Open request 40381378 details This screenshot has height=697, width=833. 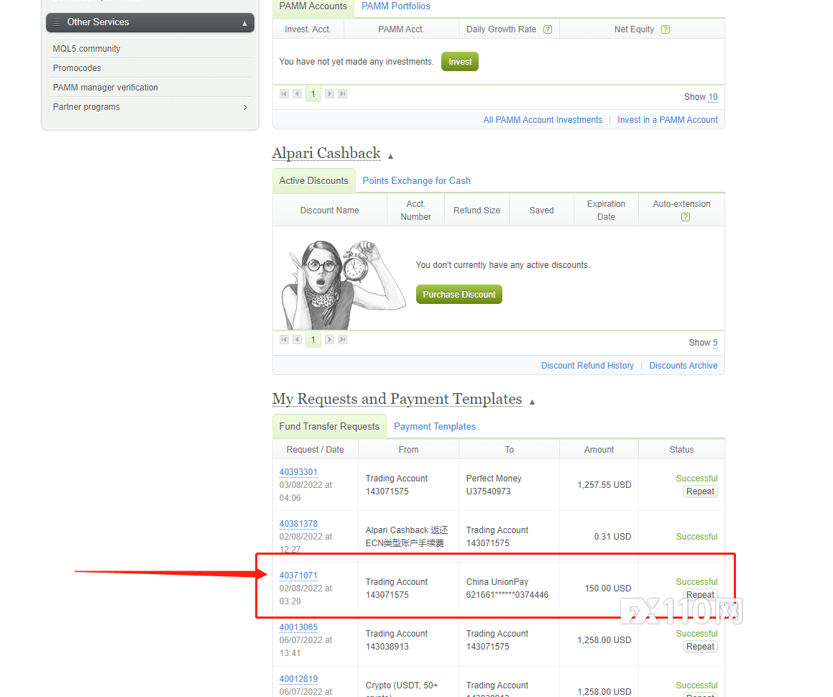(x=298, y=524)
